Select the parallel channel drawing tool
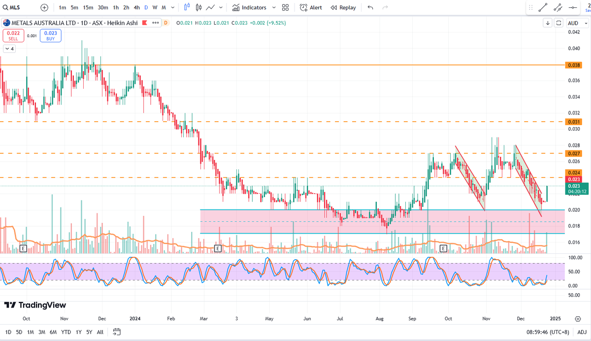 point(558,7)
